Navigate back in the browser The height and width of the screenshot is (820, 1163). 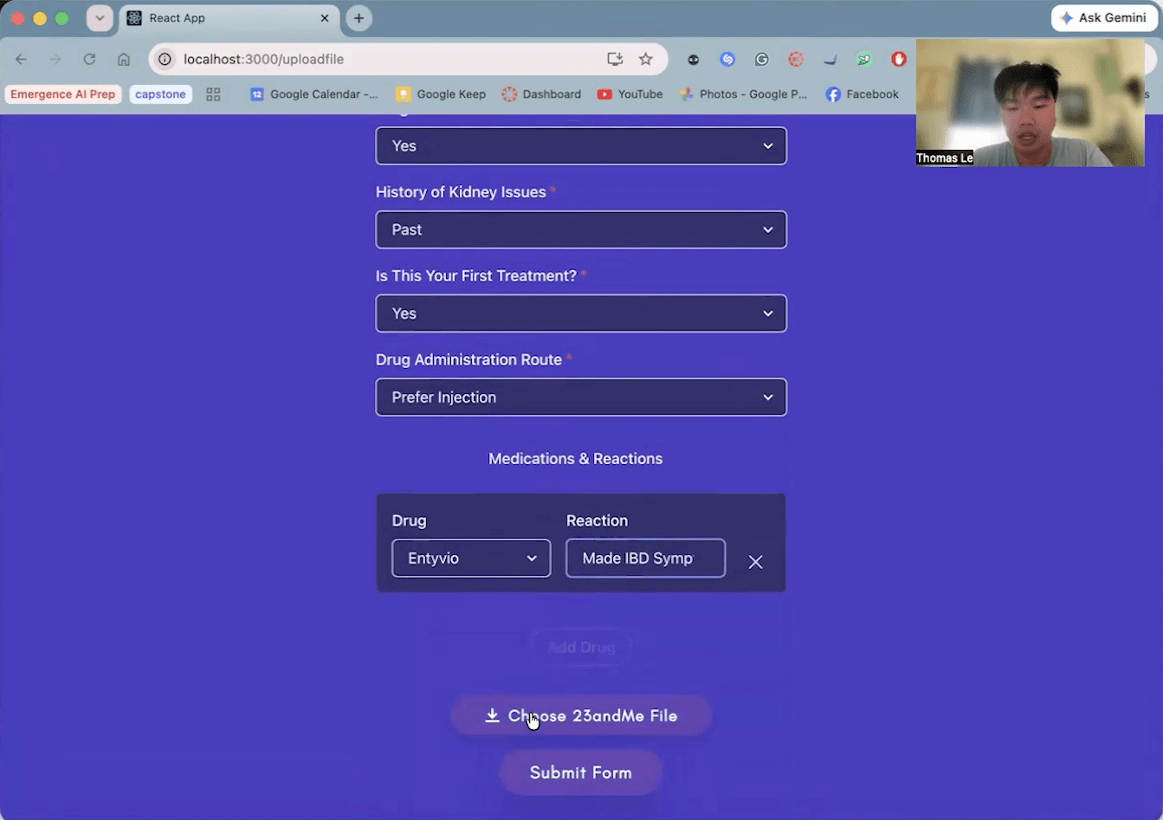pyautogui.click(x=21, y=59)
